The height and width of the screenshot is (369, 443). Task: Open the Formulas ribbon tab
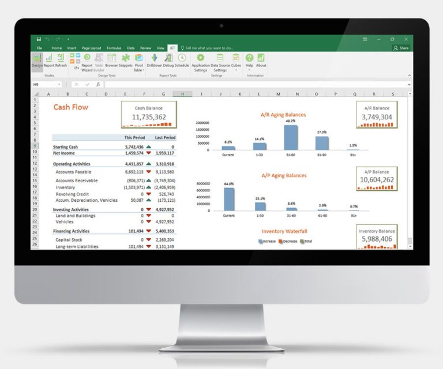[x=113, y=48]
